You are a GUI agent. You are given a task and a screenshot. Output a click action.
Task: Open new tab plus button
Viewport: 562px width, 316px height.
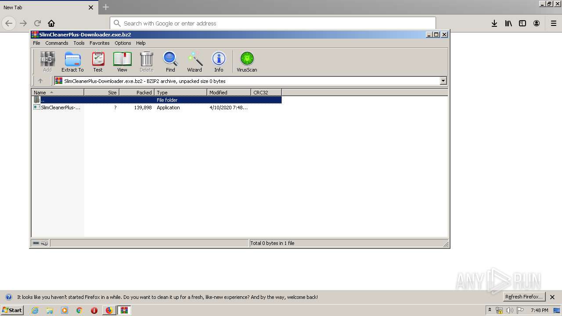click(x=106, y=7)
